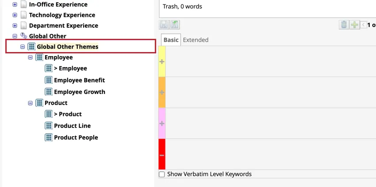Viewport: 376px width, 187px height.
Task: Click the save-and-export icon beside the disk
Action: pos(175,25)
